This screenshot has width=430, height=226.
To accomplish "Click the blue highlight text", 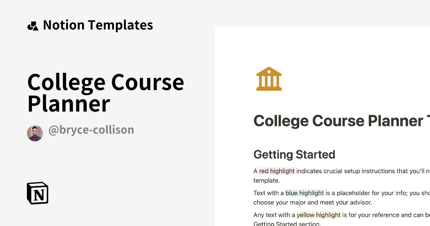I will click(x=305, y=193).
